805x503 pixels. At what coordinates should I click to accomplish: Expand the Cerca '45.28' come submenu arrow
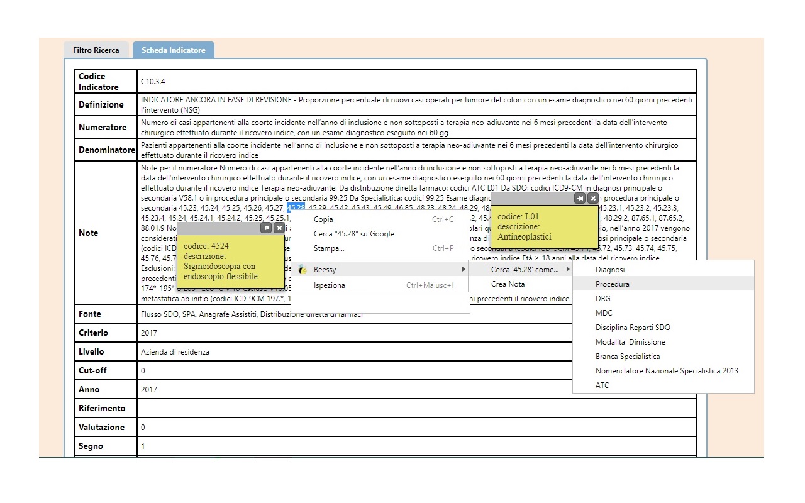tap(569, 269)
